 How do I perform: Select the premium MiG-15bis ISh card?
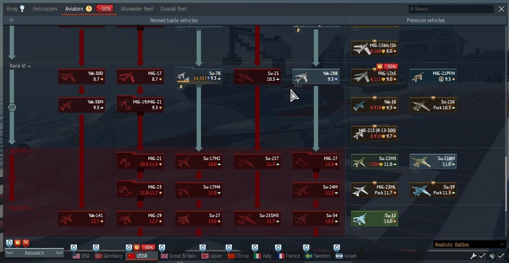374,48
